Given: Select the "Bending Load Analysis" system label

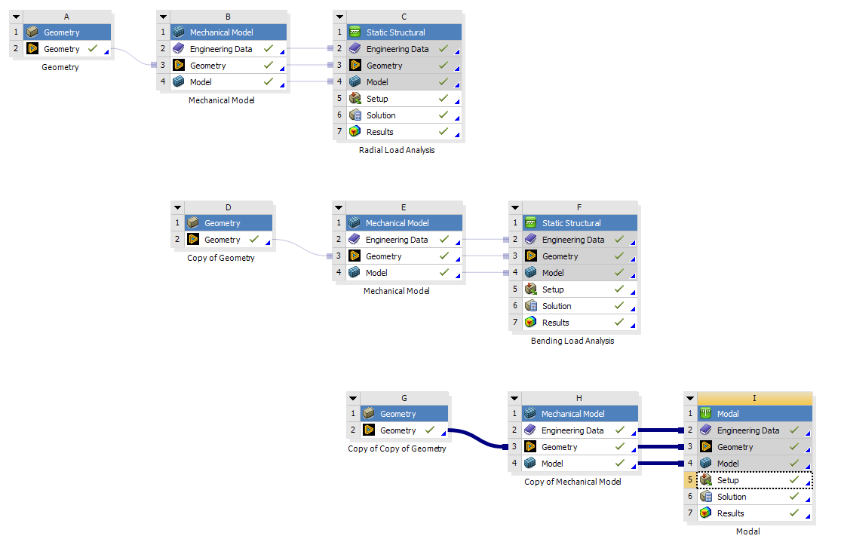Looking at the screenshot, I should [x=572, y=341].
